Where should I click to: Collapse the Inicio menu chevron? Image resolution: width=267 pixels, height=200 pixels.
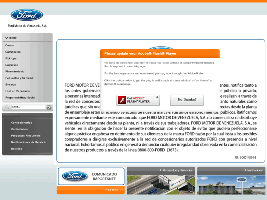point(7,38)
